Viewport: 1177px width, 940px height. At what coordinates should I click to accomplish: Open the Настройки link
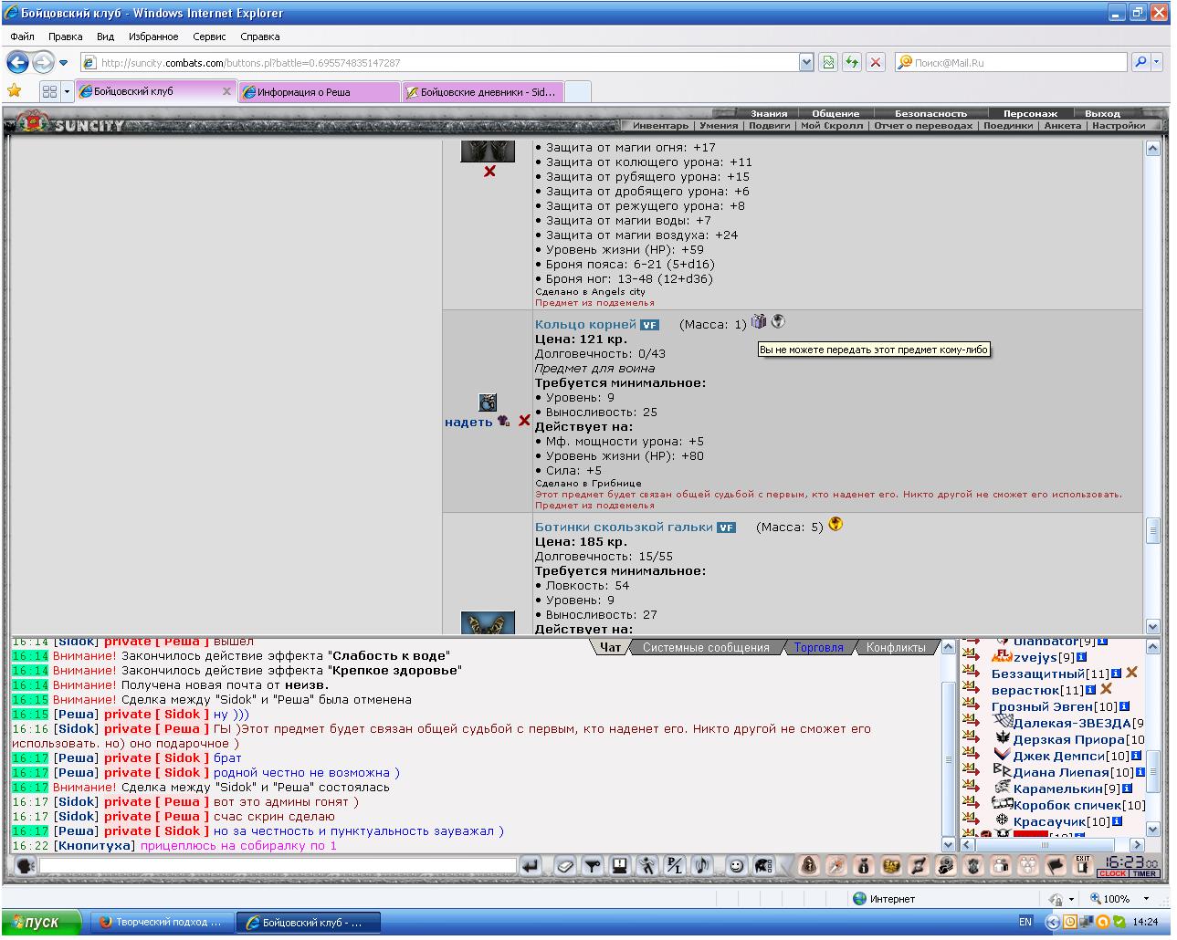[x=1118, y=126]
